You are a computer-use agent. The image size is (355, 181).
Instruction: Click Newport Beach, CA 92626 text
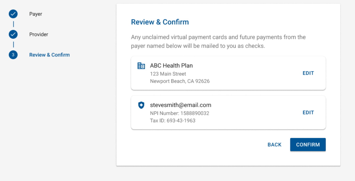click(180, 81)
